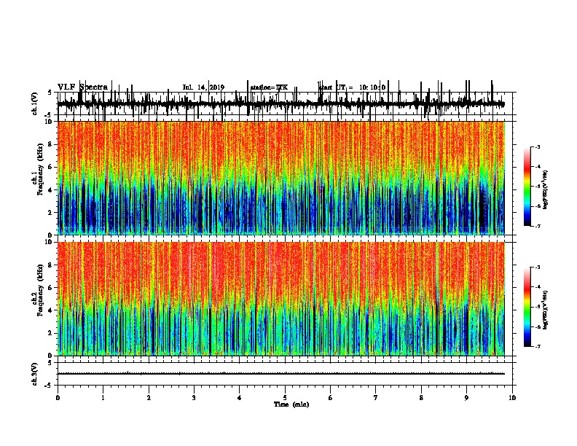Click the "4" kHz tick on ch.2 spectrogram
Viewport: 577px width, 446px height.
pyautogui.click(x=51, y=310)
